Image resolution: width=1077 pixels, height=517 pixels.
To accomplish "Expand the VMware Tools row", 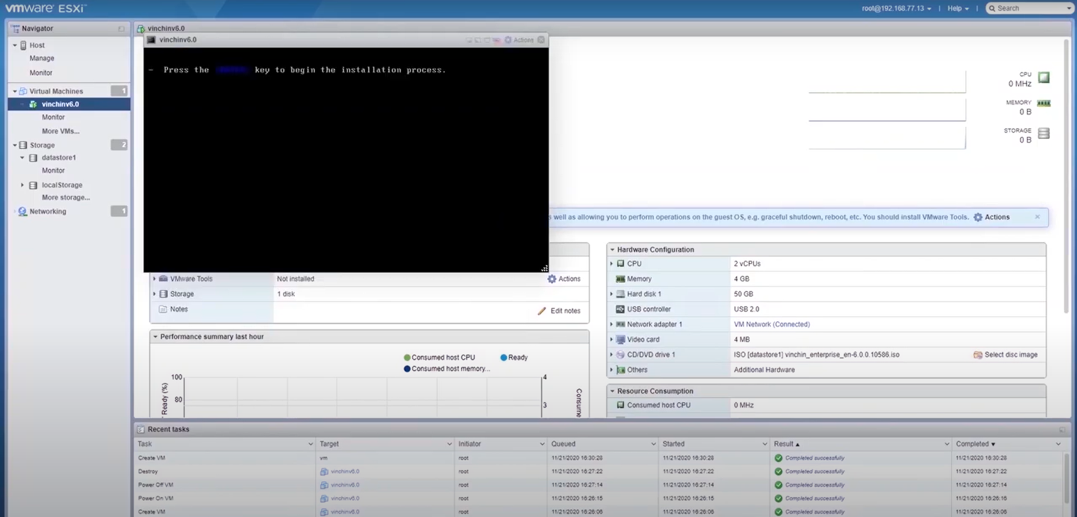I will pos(155,279).
